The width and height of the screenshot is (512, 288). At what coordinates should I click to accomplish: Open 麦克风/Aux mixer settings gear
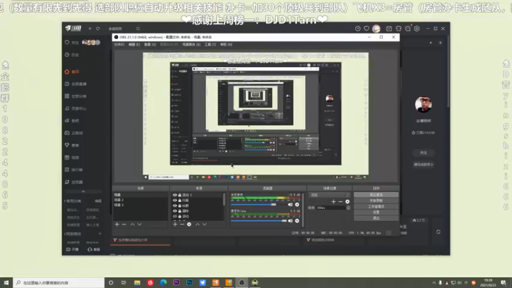tap(297, 221)
